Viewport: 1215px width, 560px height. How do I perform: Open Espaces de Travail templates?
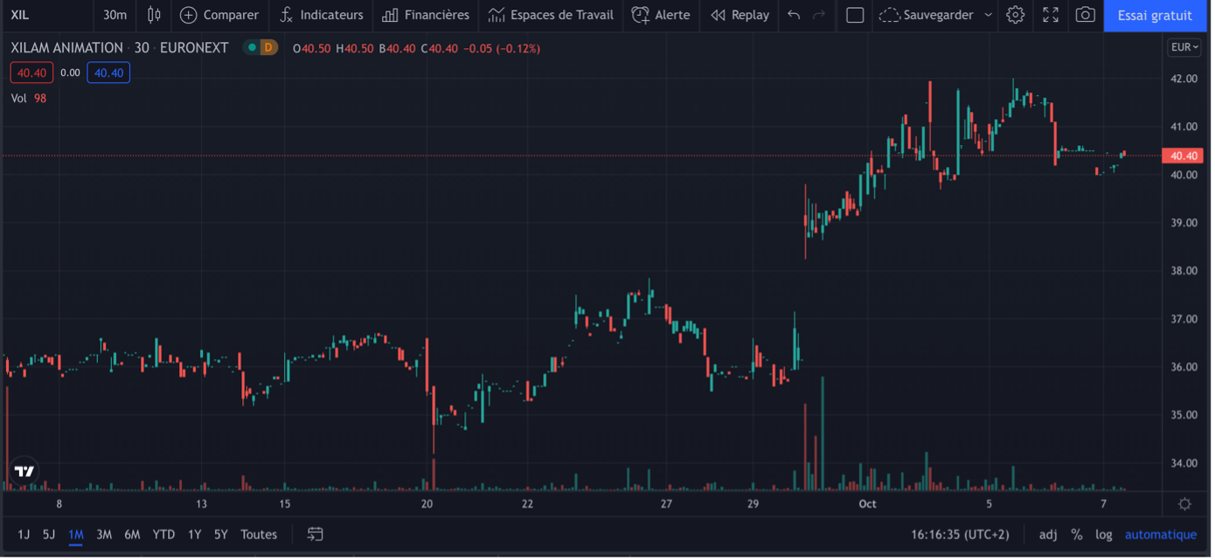pyautogui.click(x=551, y=15)
